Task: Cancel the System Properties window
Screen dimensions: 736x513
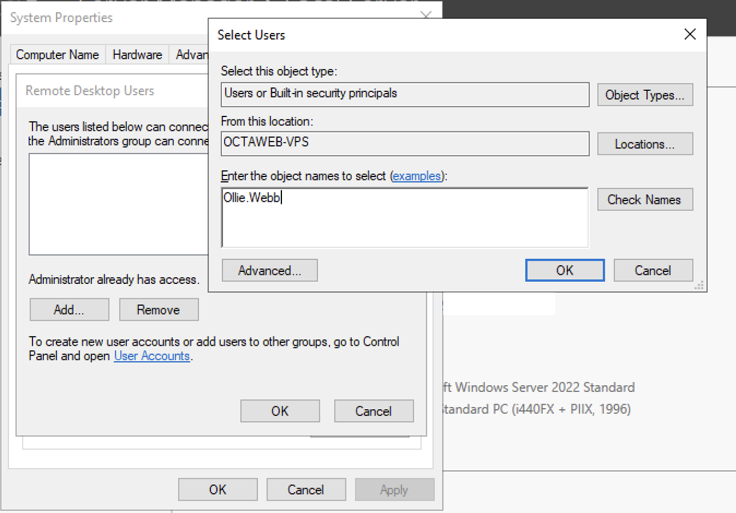Action: click(x=306, y=490)
